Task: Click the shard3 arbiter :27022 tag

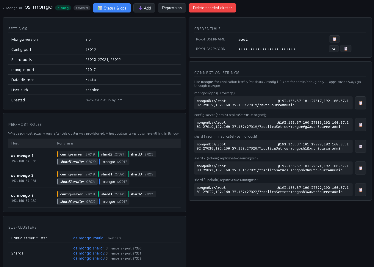Action: point(77,202)
